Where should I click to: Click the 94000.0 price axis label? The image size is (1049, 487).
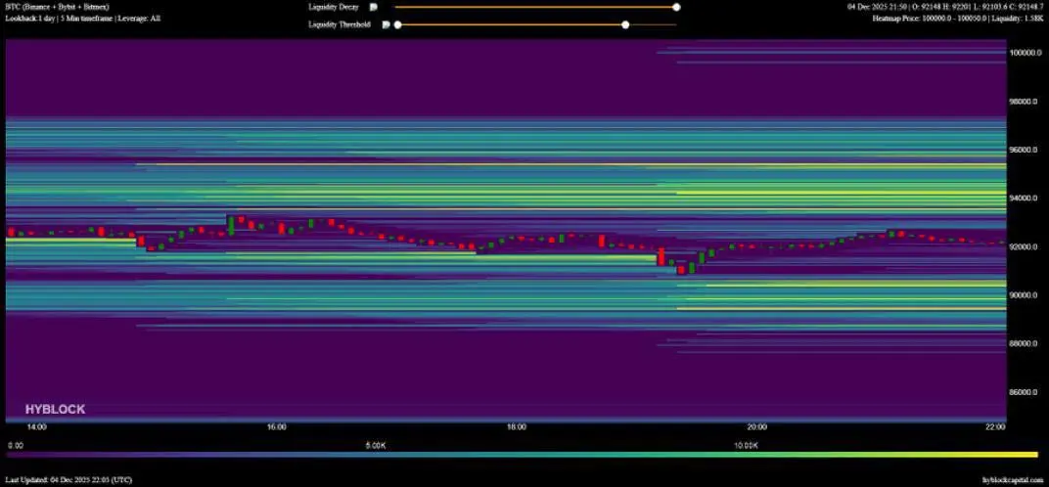pos(1026,199)
